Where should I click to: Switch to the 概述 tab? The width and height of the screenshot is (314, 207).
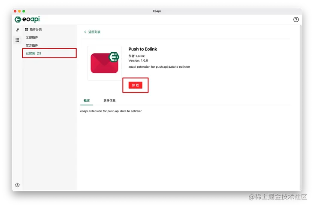(x=87, y=100)
